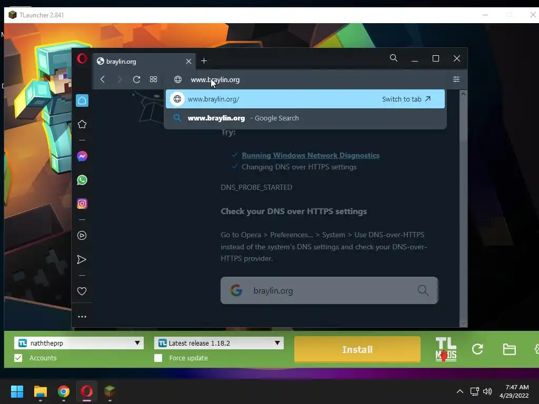Click the volume icon in tray
This screenshot has width=539, height=404.
point(487,391)
